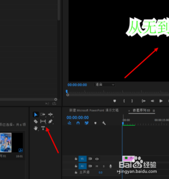Click 00:00:15:00 mark on timeline ruler
Image resolution: width=169 pixels, height=179 pixels.
coord(162,120)
